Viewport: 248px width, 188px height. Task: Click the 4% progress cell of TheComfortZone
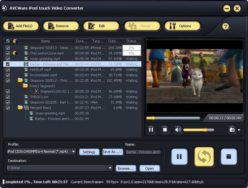point(132,53)
